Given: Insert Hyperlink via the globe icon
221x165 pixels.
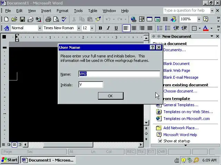Looking at the screenshot, I should (x=134, y=19).
